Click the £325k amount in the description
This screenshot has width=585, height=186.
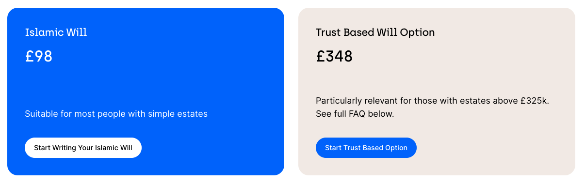(x=534, y=101)
